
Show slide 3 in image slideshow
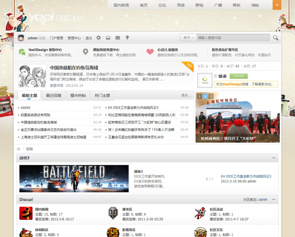pos(211,96)
